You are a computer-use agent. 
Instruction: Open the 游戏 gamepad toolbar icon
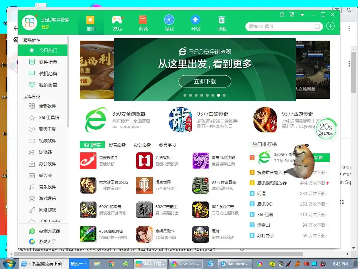(117, 20)
